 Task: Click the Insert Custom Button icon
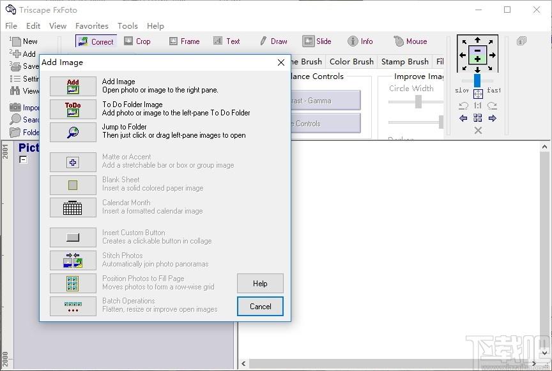pyautogui.click(x=73, y=238)
